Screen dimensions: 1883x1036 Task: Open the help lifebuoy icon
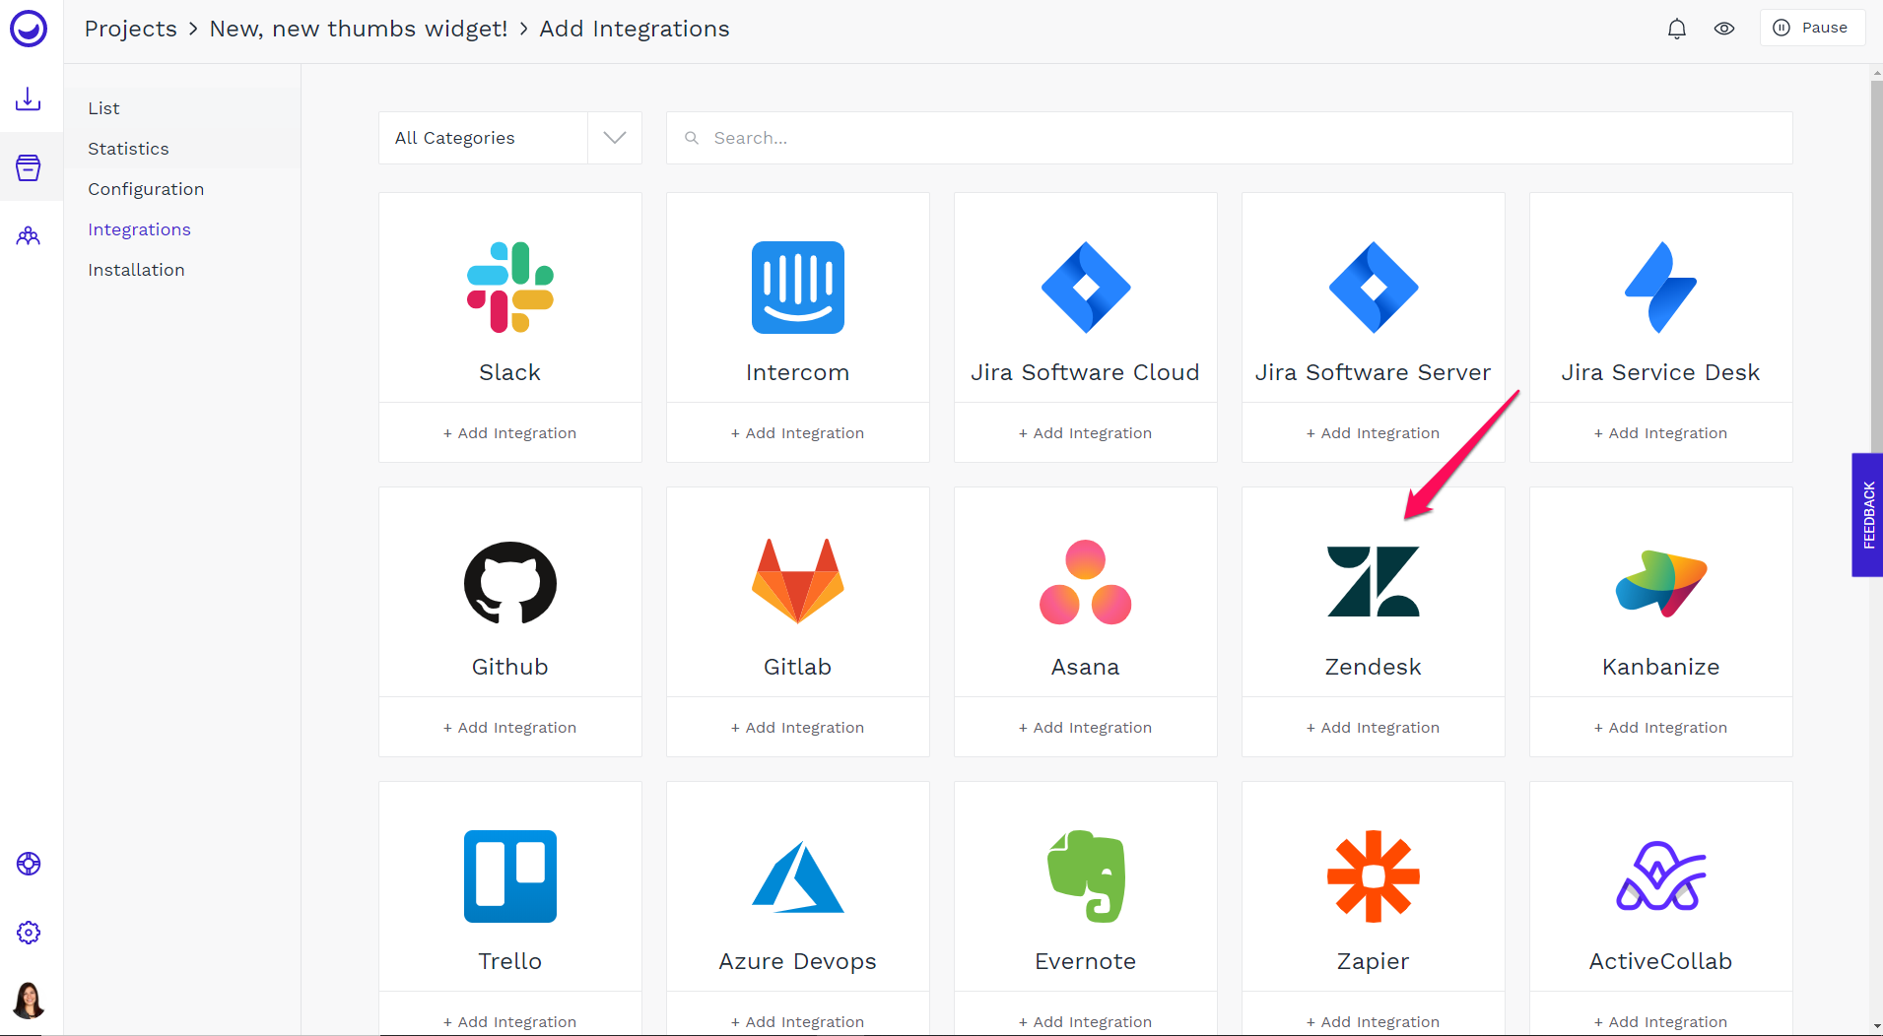click(29, 864)
